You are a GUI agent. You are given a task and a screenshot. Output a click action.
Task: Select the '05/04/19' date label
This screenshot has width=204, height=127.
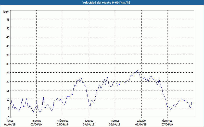pos(115,124)
